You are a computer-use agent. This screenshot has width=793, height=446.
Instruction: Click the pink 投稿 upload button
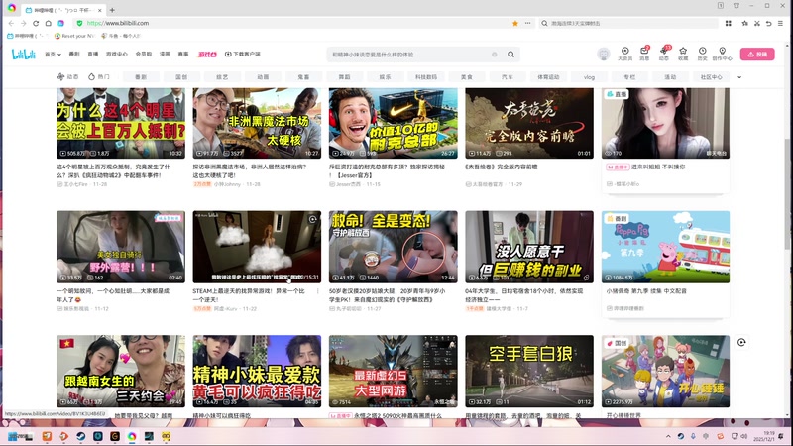click(x=757, y=55)
